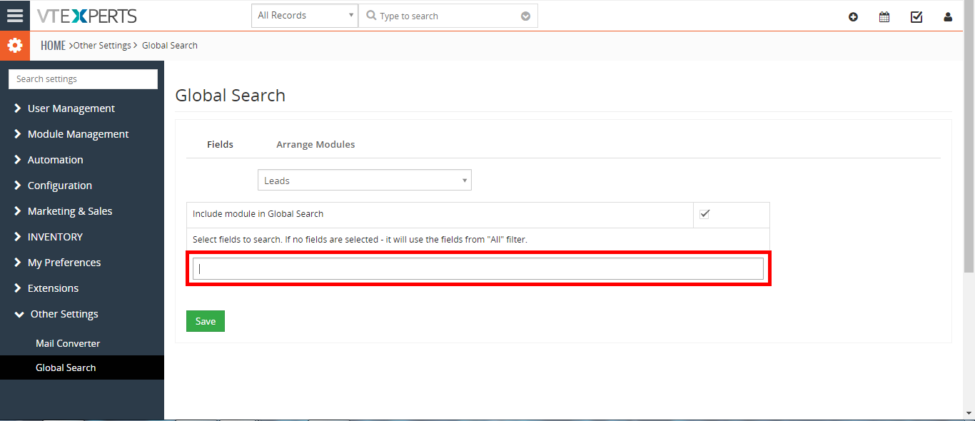Expand Extensions section
975x421 pixels.
coord(46,288)
